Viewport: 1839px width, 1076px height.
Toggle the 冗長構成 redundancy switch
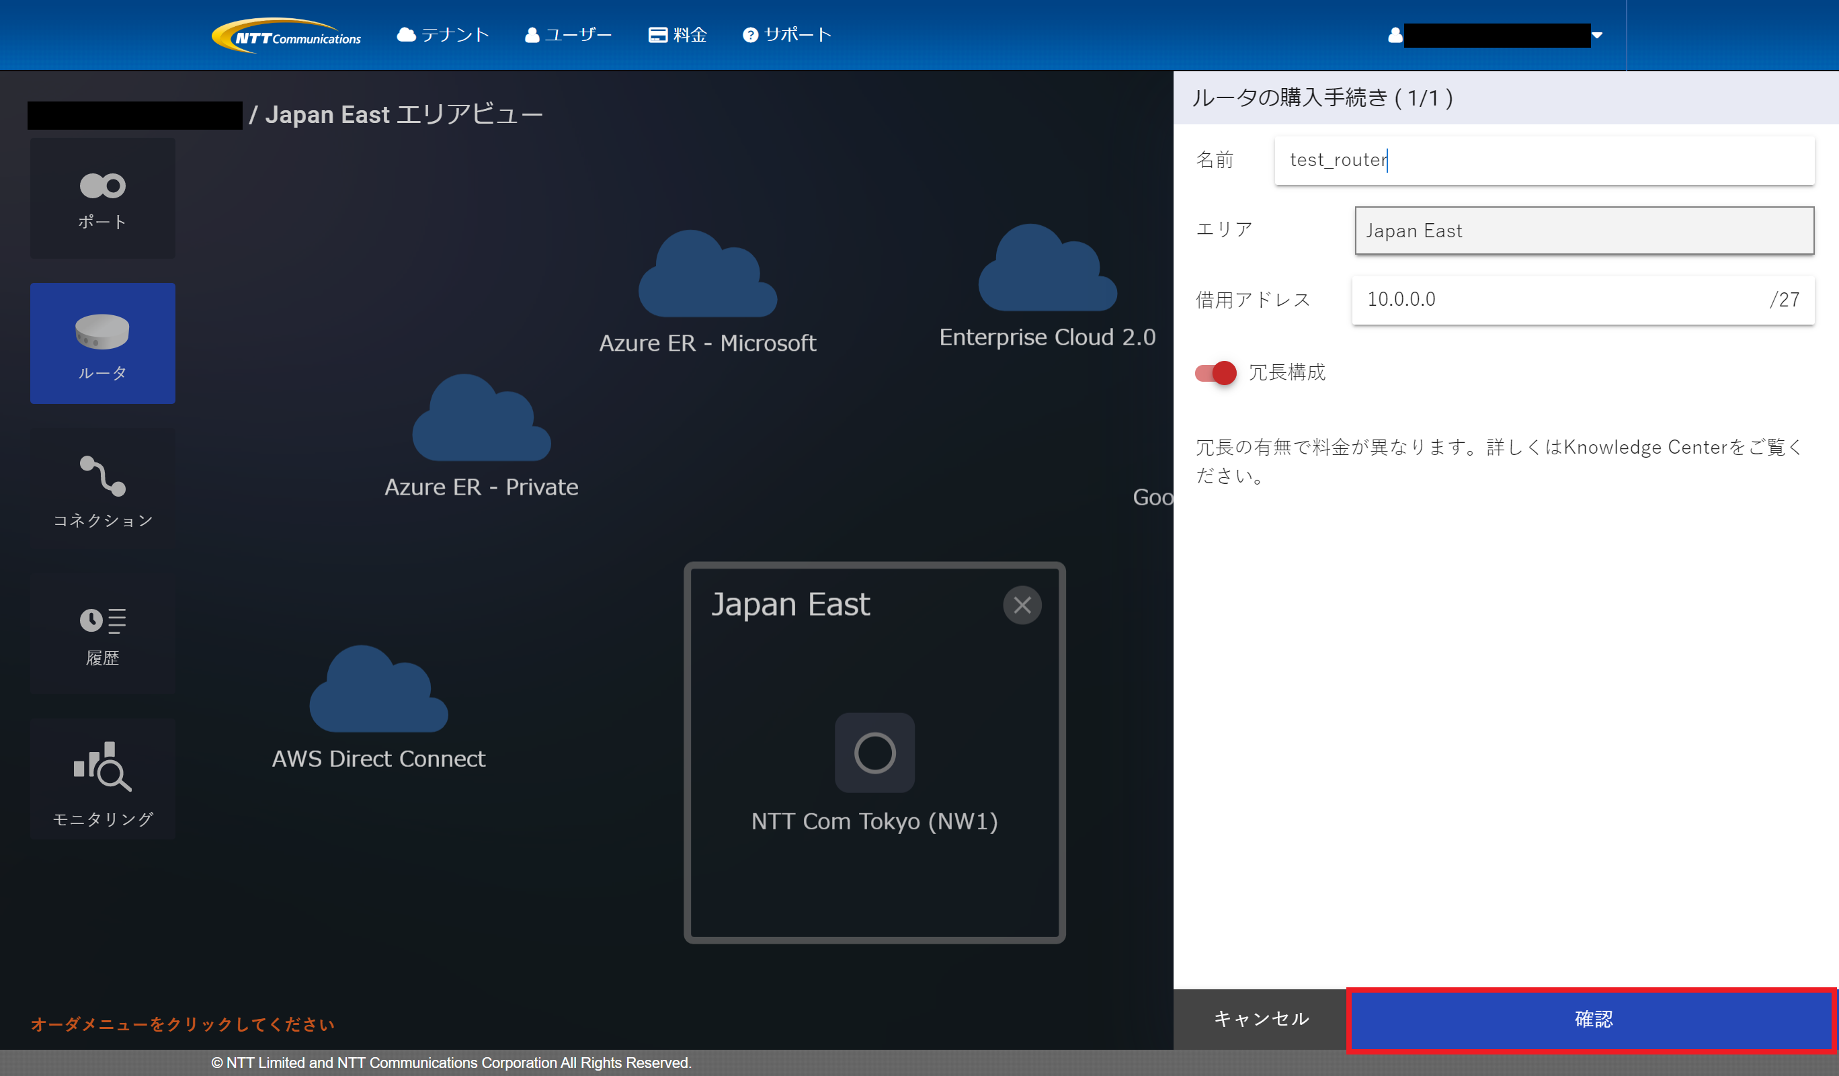(1215, 373)
